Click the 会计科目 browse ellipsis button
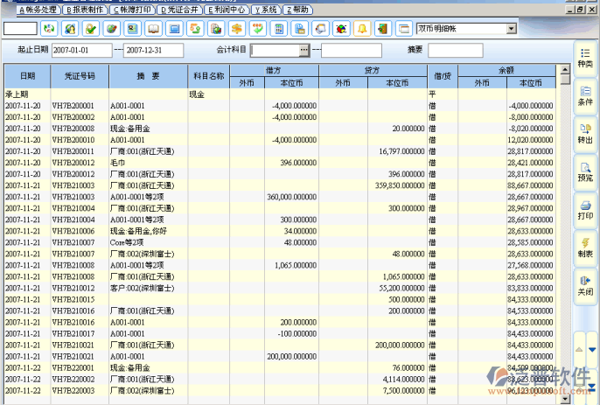 303,50
